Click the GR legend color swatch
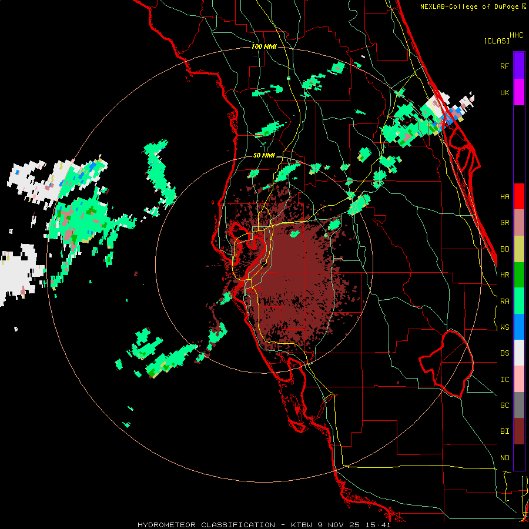529x529 pixels. click(519, 222)
